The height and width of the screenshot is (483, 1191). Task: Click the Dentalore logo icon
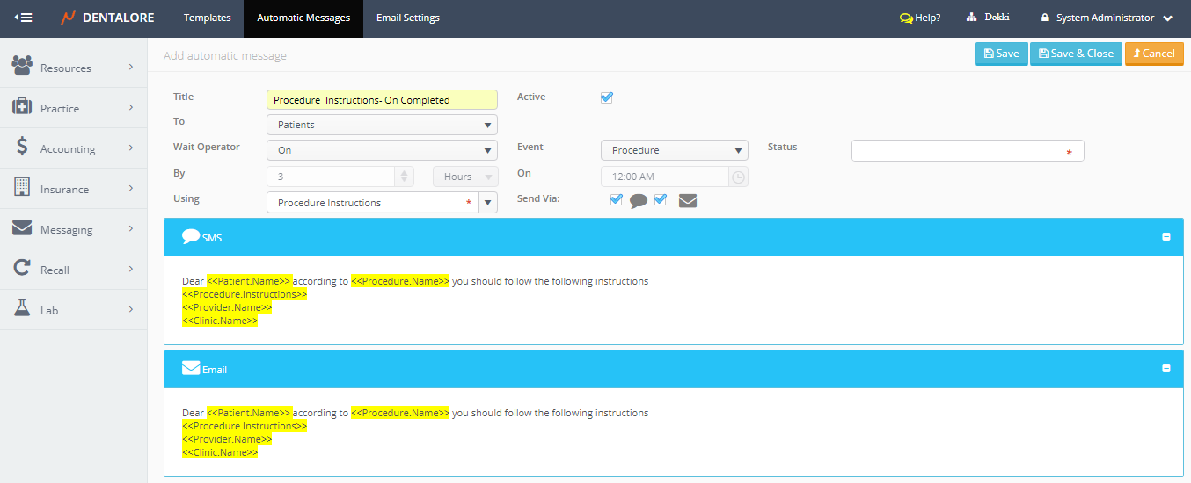coord(68,18)
